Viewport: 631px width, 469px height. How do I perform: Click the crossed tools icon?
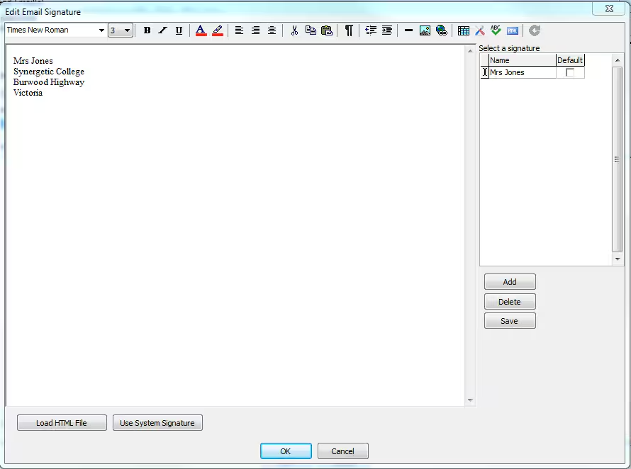click(x=480, y=30)
